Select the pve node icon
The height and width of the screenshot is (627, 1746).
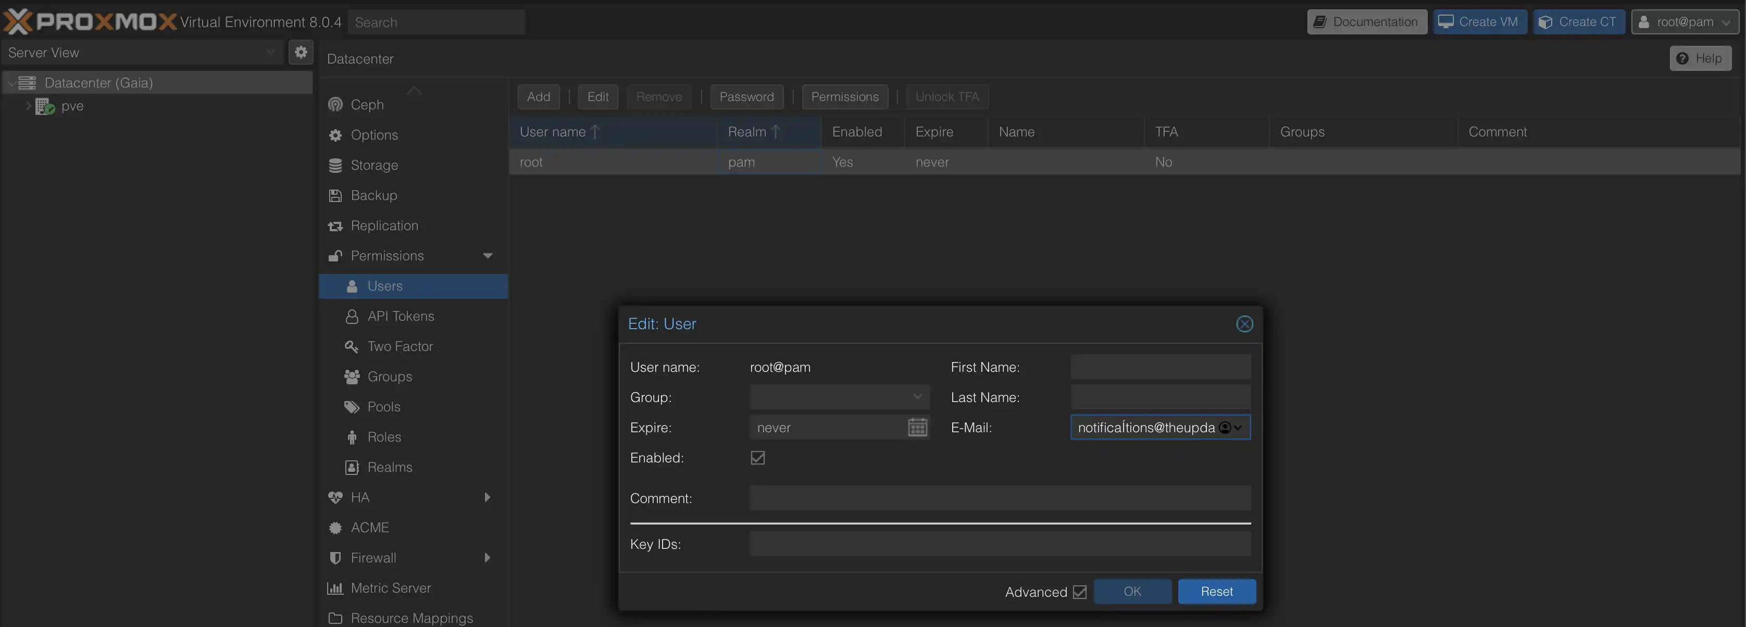point(45,106)
